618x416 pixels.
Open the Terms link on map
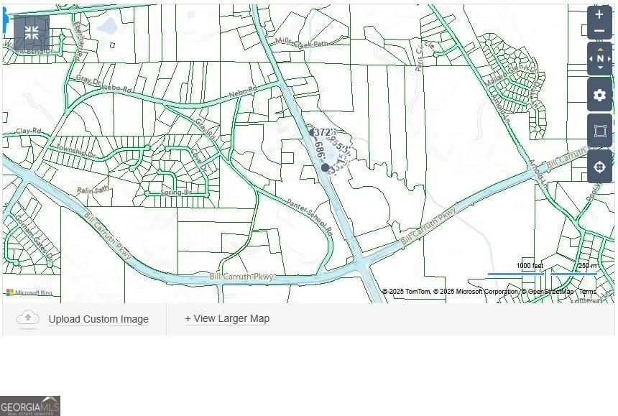(587, 292)
